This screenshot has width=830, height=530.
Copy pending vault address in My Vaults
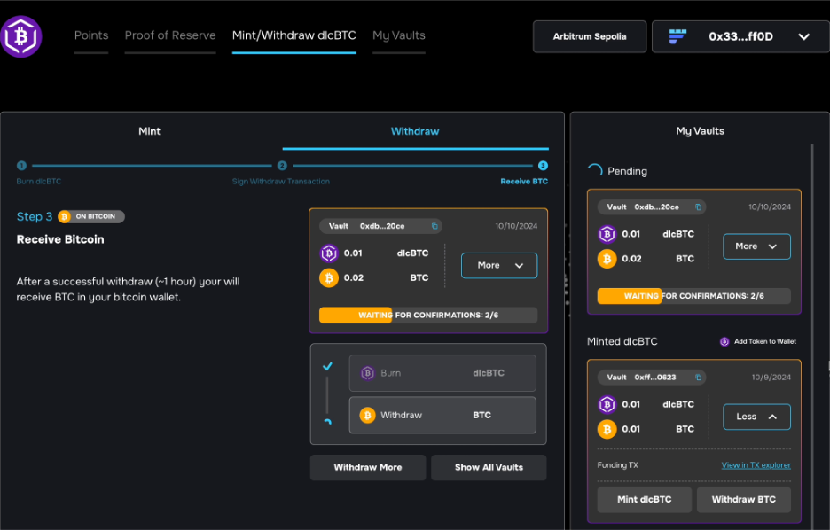[698, 207]
